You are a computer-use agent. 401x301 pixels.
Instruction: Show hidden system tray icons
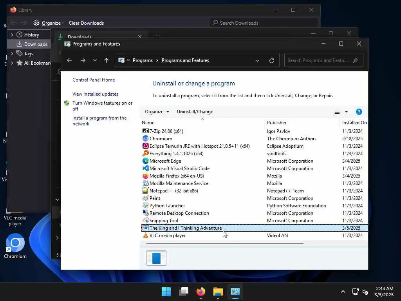343,292
